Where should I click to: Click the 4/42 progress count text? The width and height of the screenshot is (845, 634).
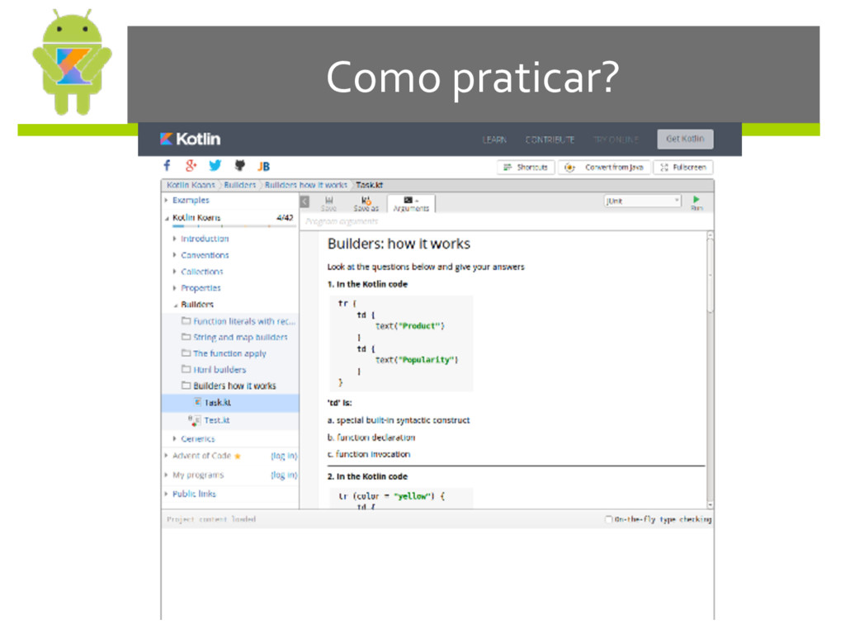[x=285, y=218]
